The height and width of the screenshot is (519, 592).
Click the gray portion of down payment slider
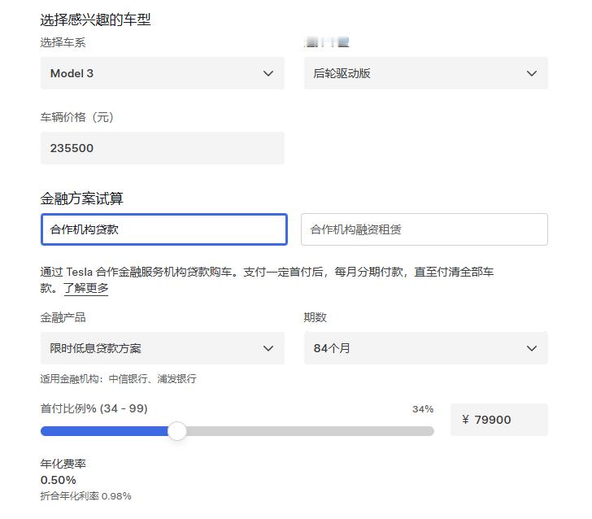[x=310, y=431]
